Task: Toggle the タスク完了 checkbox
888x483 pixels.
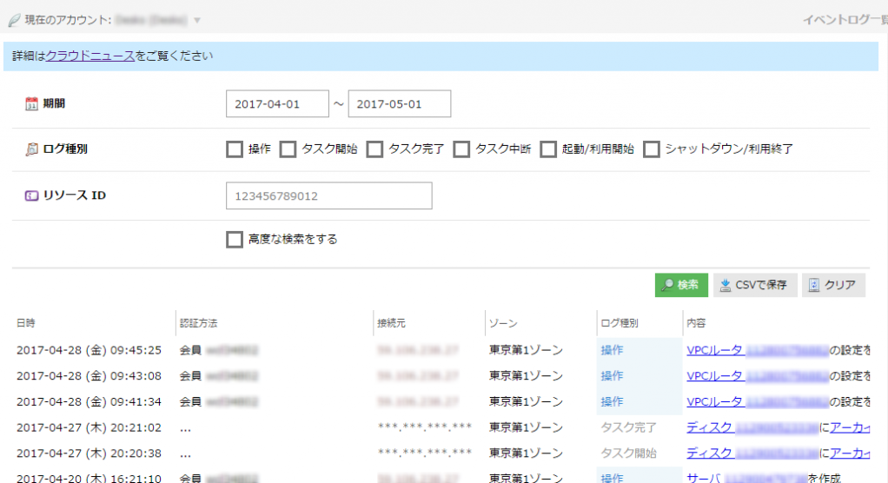Action: [374, 149]
